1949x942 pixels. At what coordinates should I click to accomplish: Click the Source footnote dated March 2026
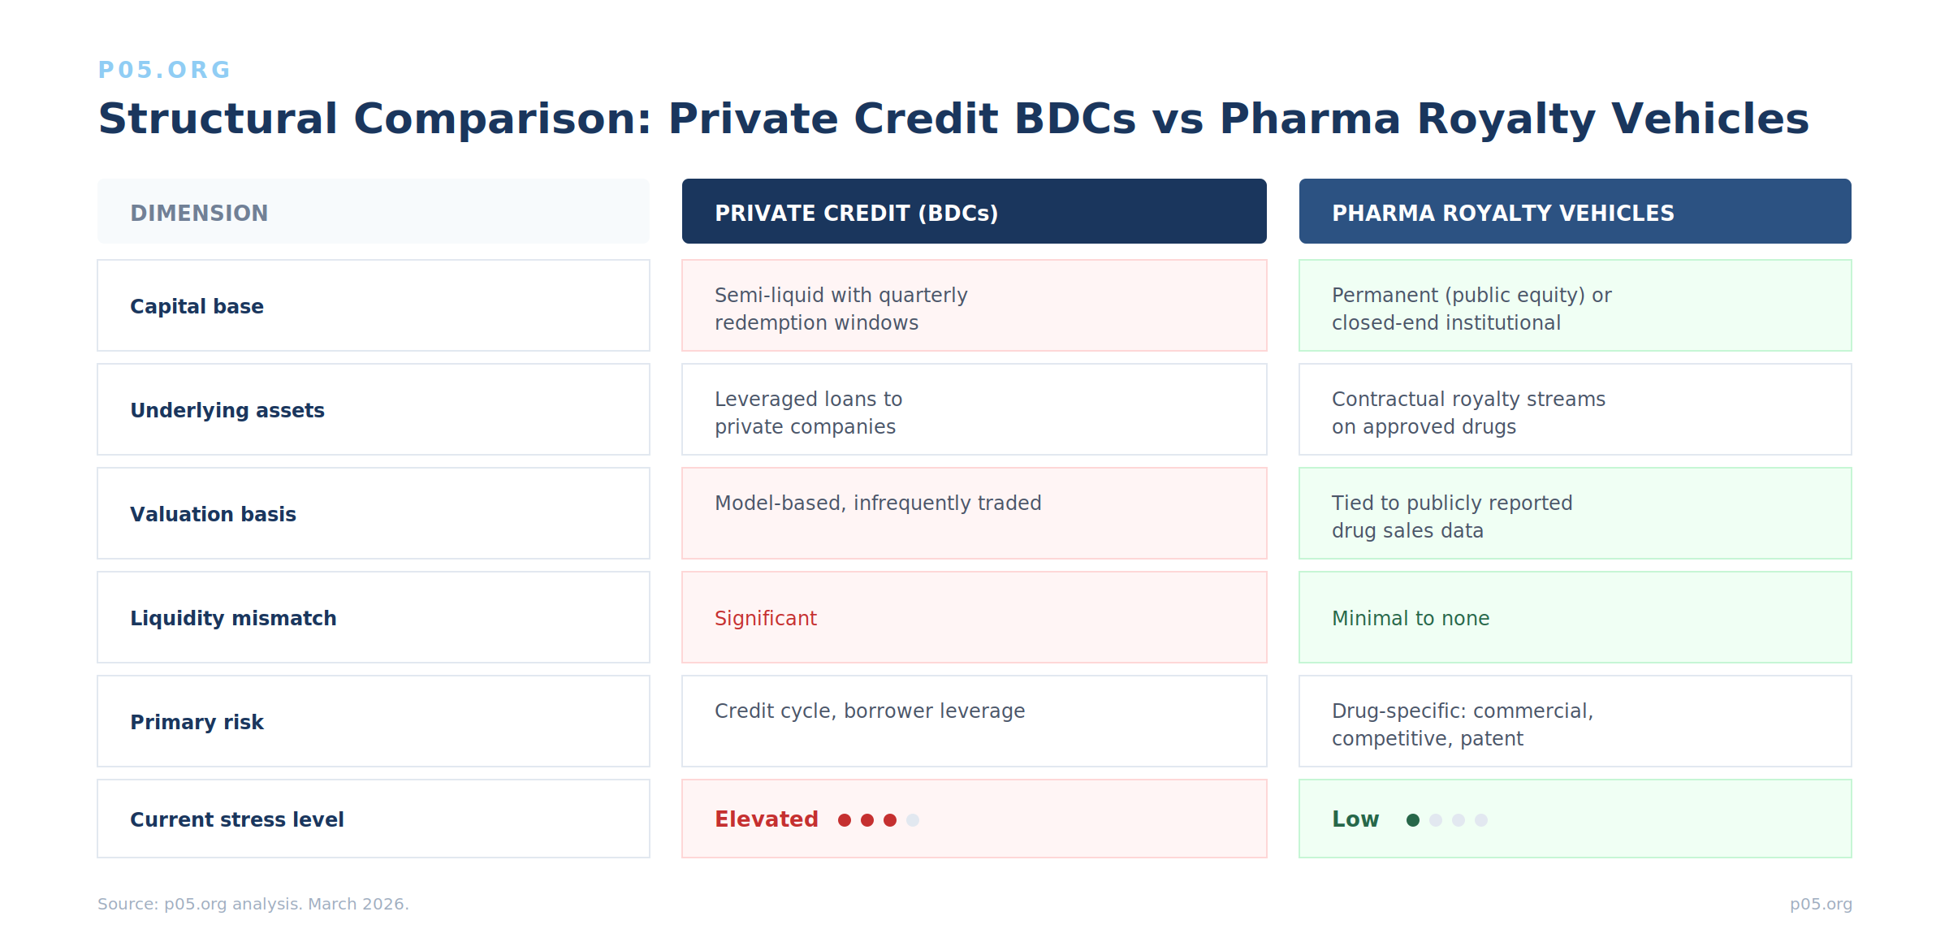253,904
